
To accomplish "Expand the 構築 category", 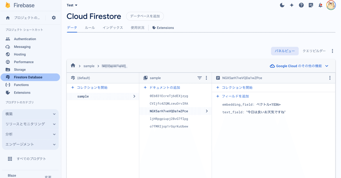I will 30,114.
